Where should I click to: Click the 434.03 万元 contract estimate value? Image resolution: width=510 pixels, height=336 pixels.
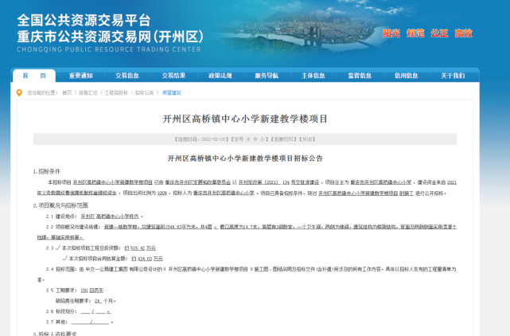coord(150,259)
